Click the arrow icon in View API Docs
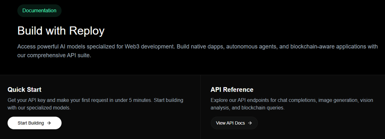The width and height of the screenshot is (385, 139). coord(250,123)
